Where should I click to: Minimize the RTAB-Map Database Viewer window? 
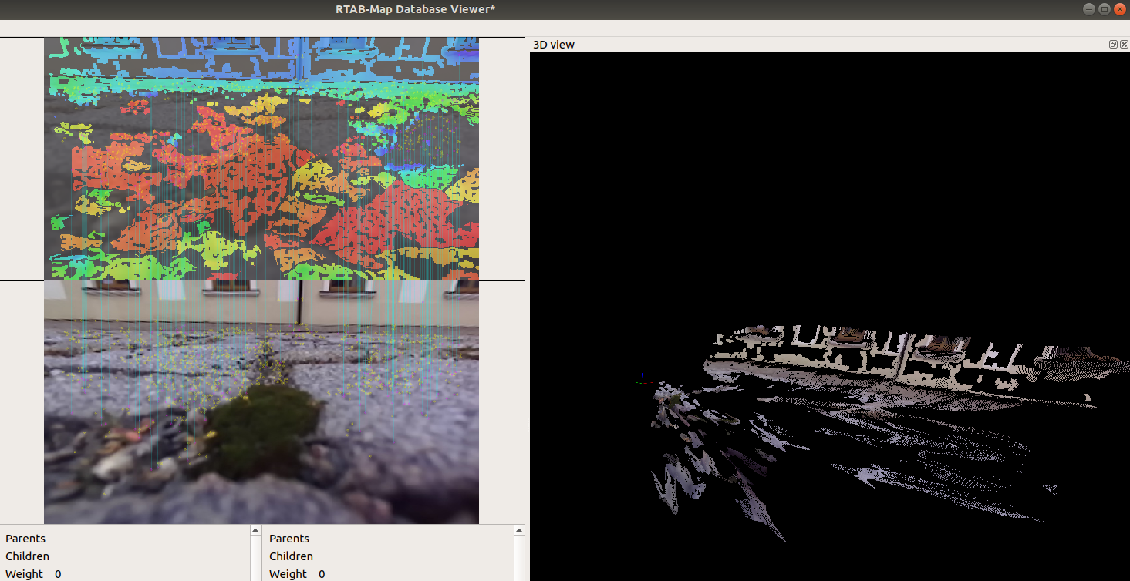click(x=1088, y=9)
